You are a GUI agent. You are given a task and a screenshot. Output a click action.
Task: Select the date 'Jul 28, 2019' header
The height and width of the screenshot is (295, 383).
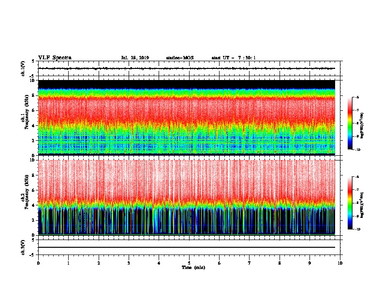click(135, 58)
